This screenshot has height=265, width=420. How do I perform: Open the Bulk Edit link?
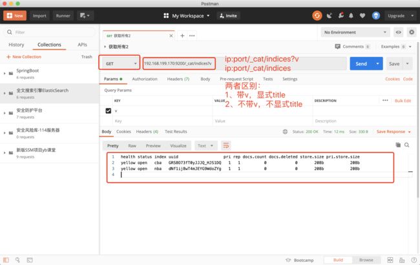(x=403, y=101)
